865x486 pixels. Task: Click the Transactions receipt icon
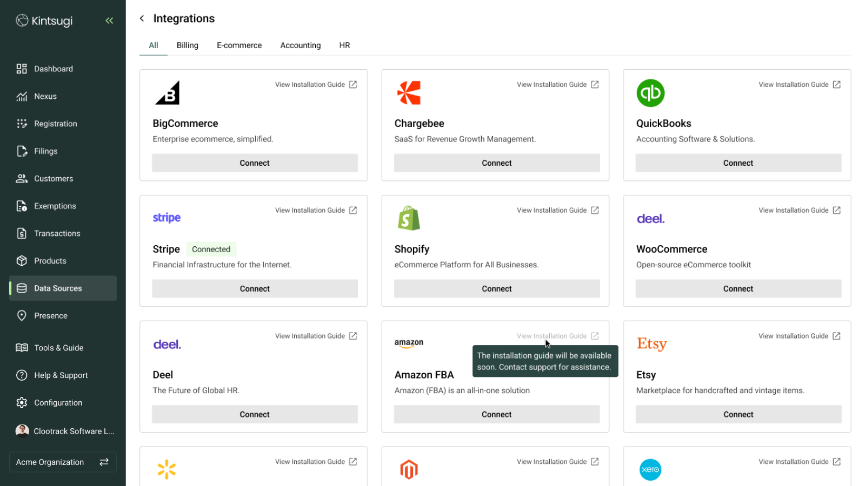tap(22, 233)
